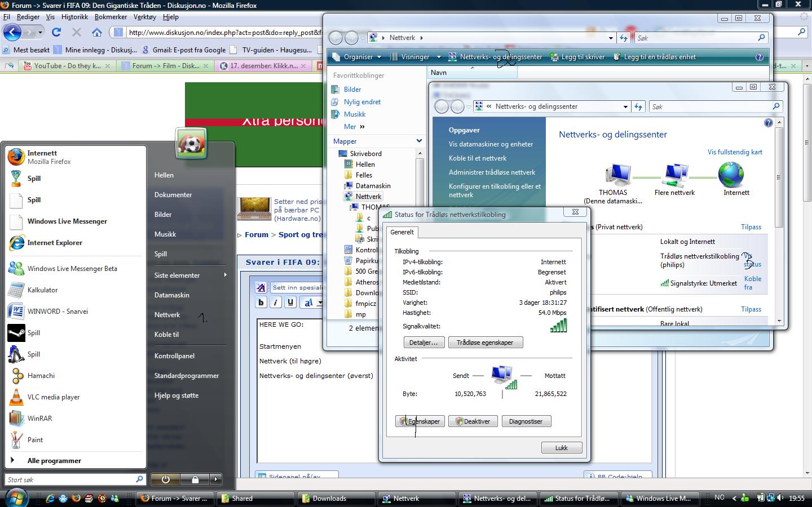
Task: Lock the computer with padlock button
Action: (195, 479)
